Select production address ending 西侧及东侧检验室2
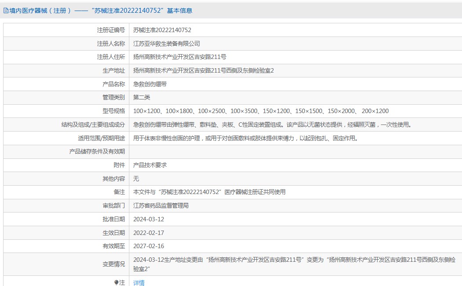This screenshot has height=286, width=462. pyautogui.click(x=204, y=71)
